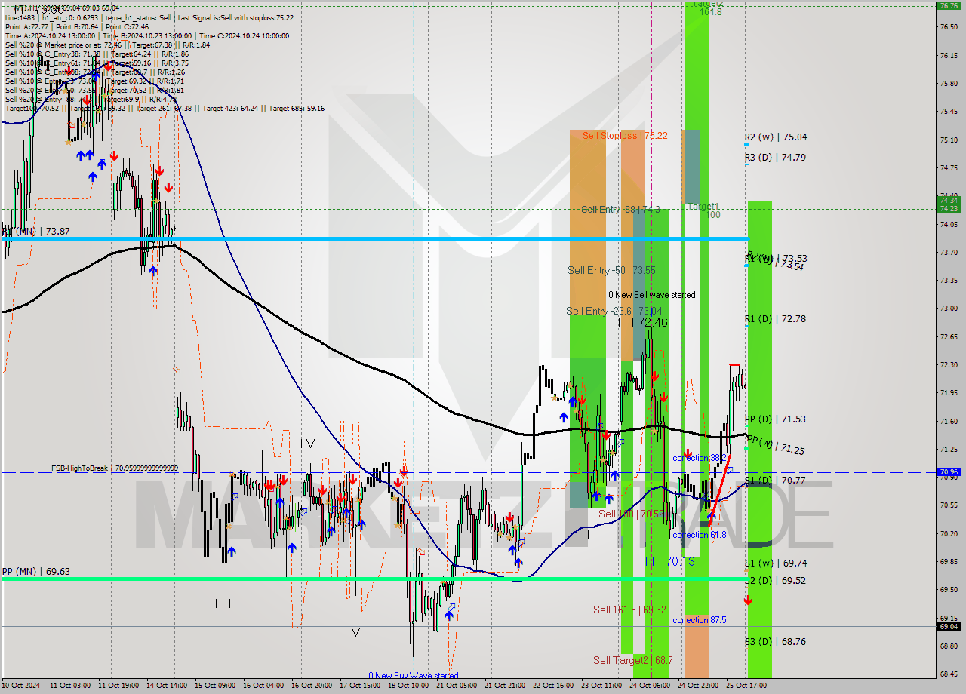Click the 'S1 (w) | 69.74' support label
Image resolution: width=966 pixels, height=694 pixels.
pos(775,563)
